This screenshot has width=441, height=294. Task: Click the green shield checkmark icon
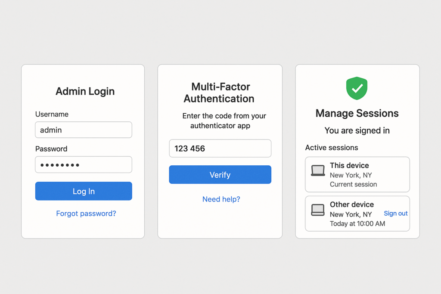click(x=357, y=88)
